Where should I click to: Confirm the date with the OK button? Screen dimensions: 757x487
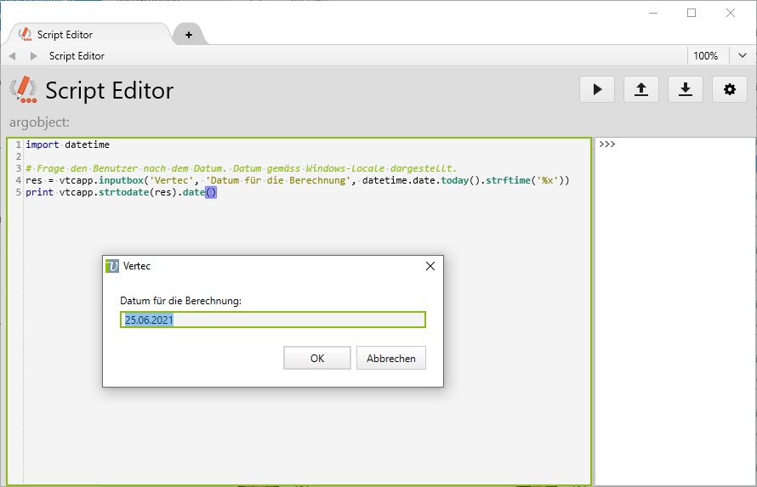pos(317,358)
